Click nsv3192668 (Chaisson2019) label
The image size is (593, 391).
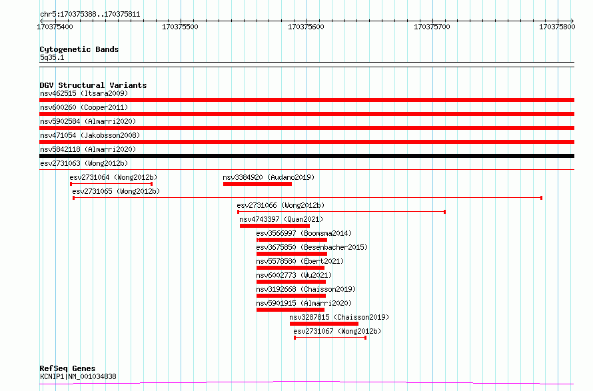[306, 289]
